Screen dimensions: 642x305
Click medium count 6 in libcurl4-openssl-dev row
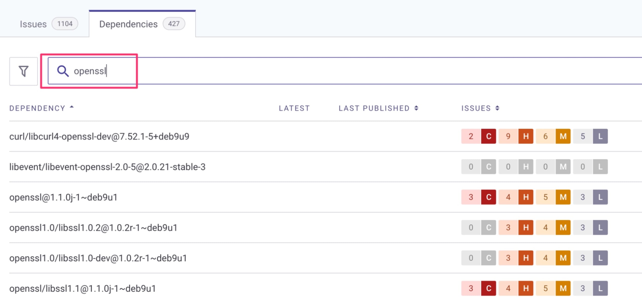[546, 136]
